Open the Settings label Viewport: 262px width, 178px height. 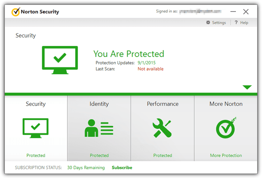pos(219,23)
